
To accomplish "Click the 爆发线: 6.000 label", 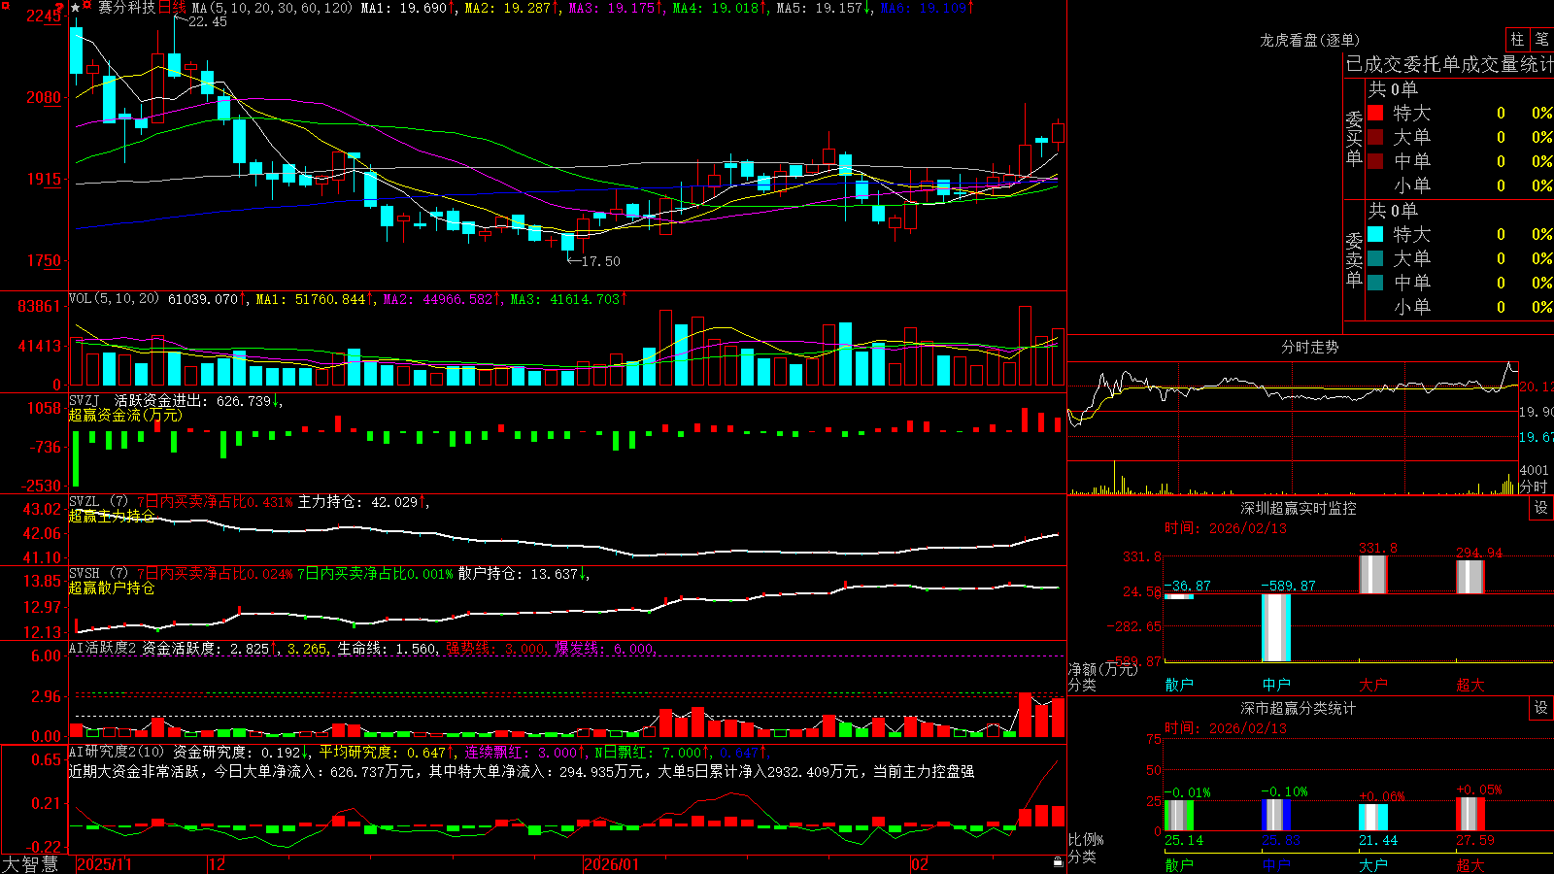I will 604,649.
